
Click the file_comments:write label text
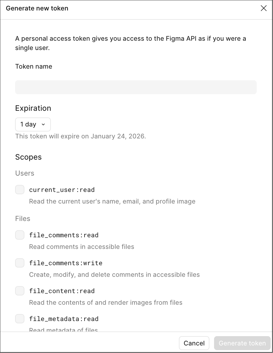pos(66,263)
